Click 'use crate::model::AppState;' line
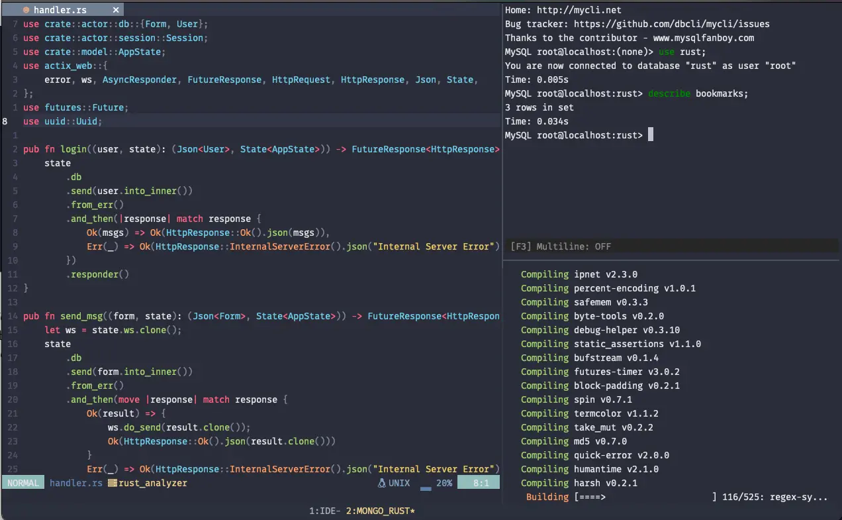 95,52
